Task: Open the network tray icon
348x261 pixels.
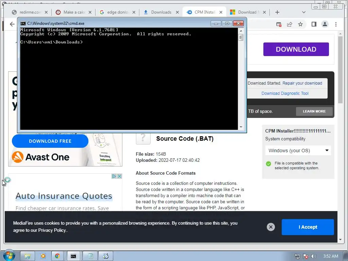Action: click(x=297, y=256)
